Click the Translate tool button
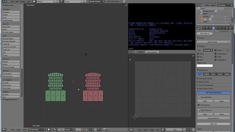This screenshot has width=235, height=132. tap(11, 12)
